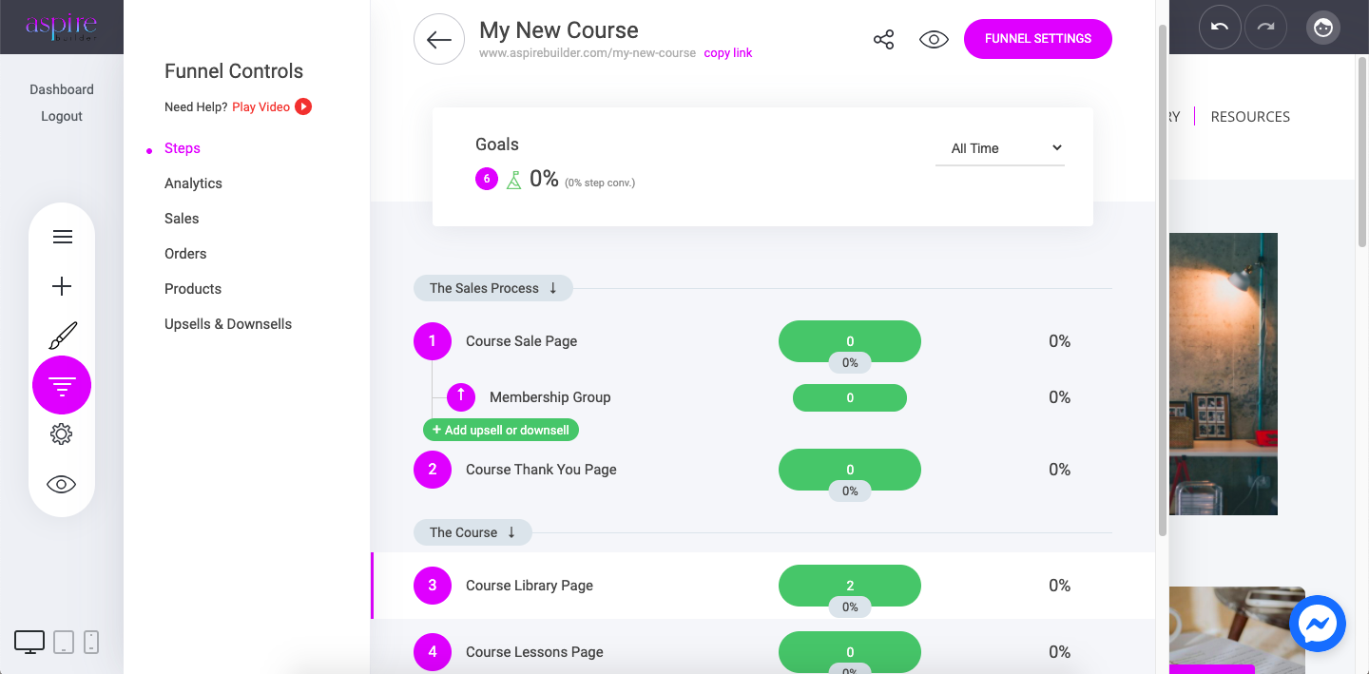Open the hamburger menu in left toolbar
Viewport: 1369px width, 674px height.
pos(62,237)
